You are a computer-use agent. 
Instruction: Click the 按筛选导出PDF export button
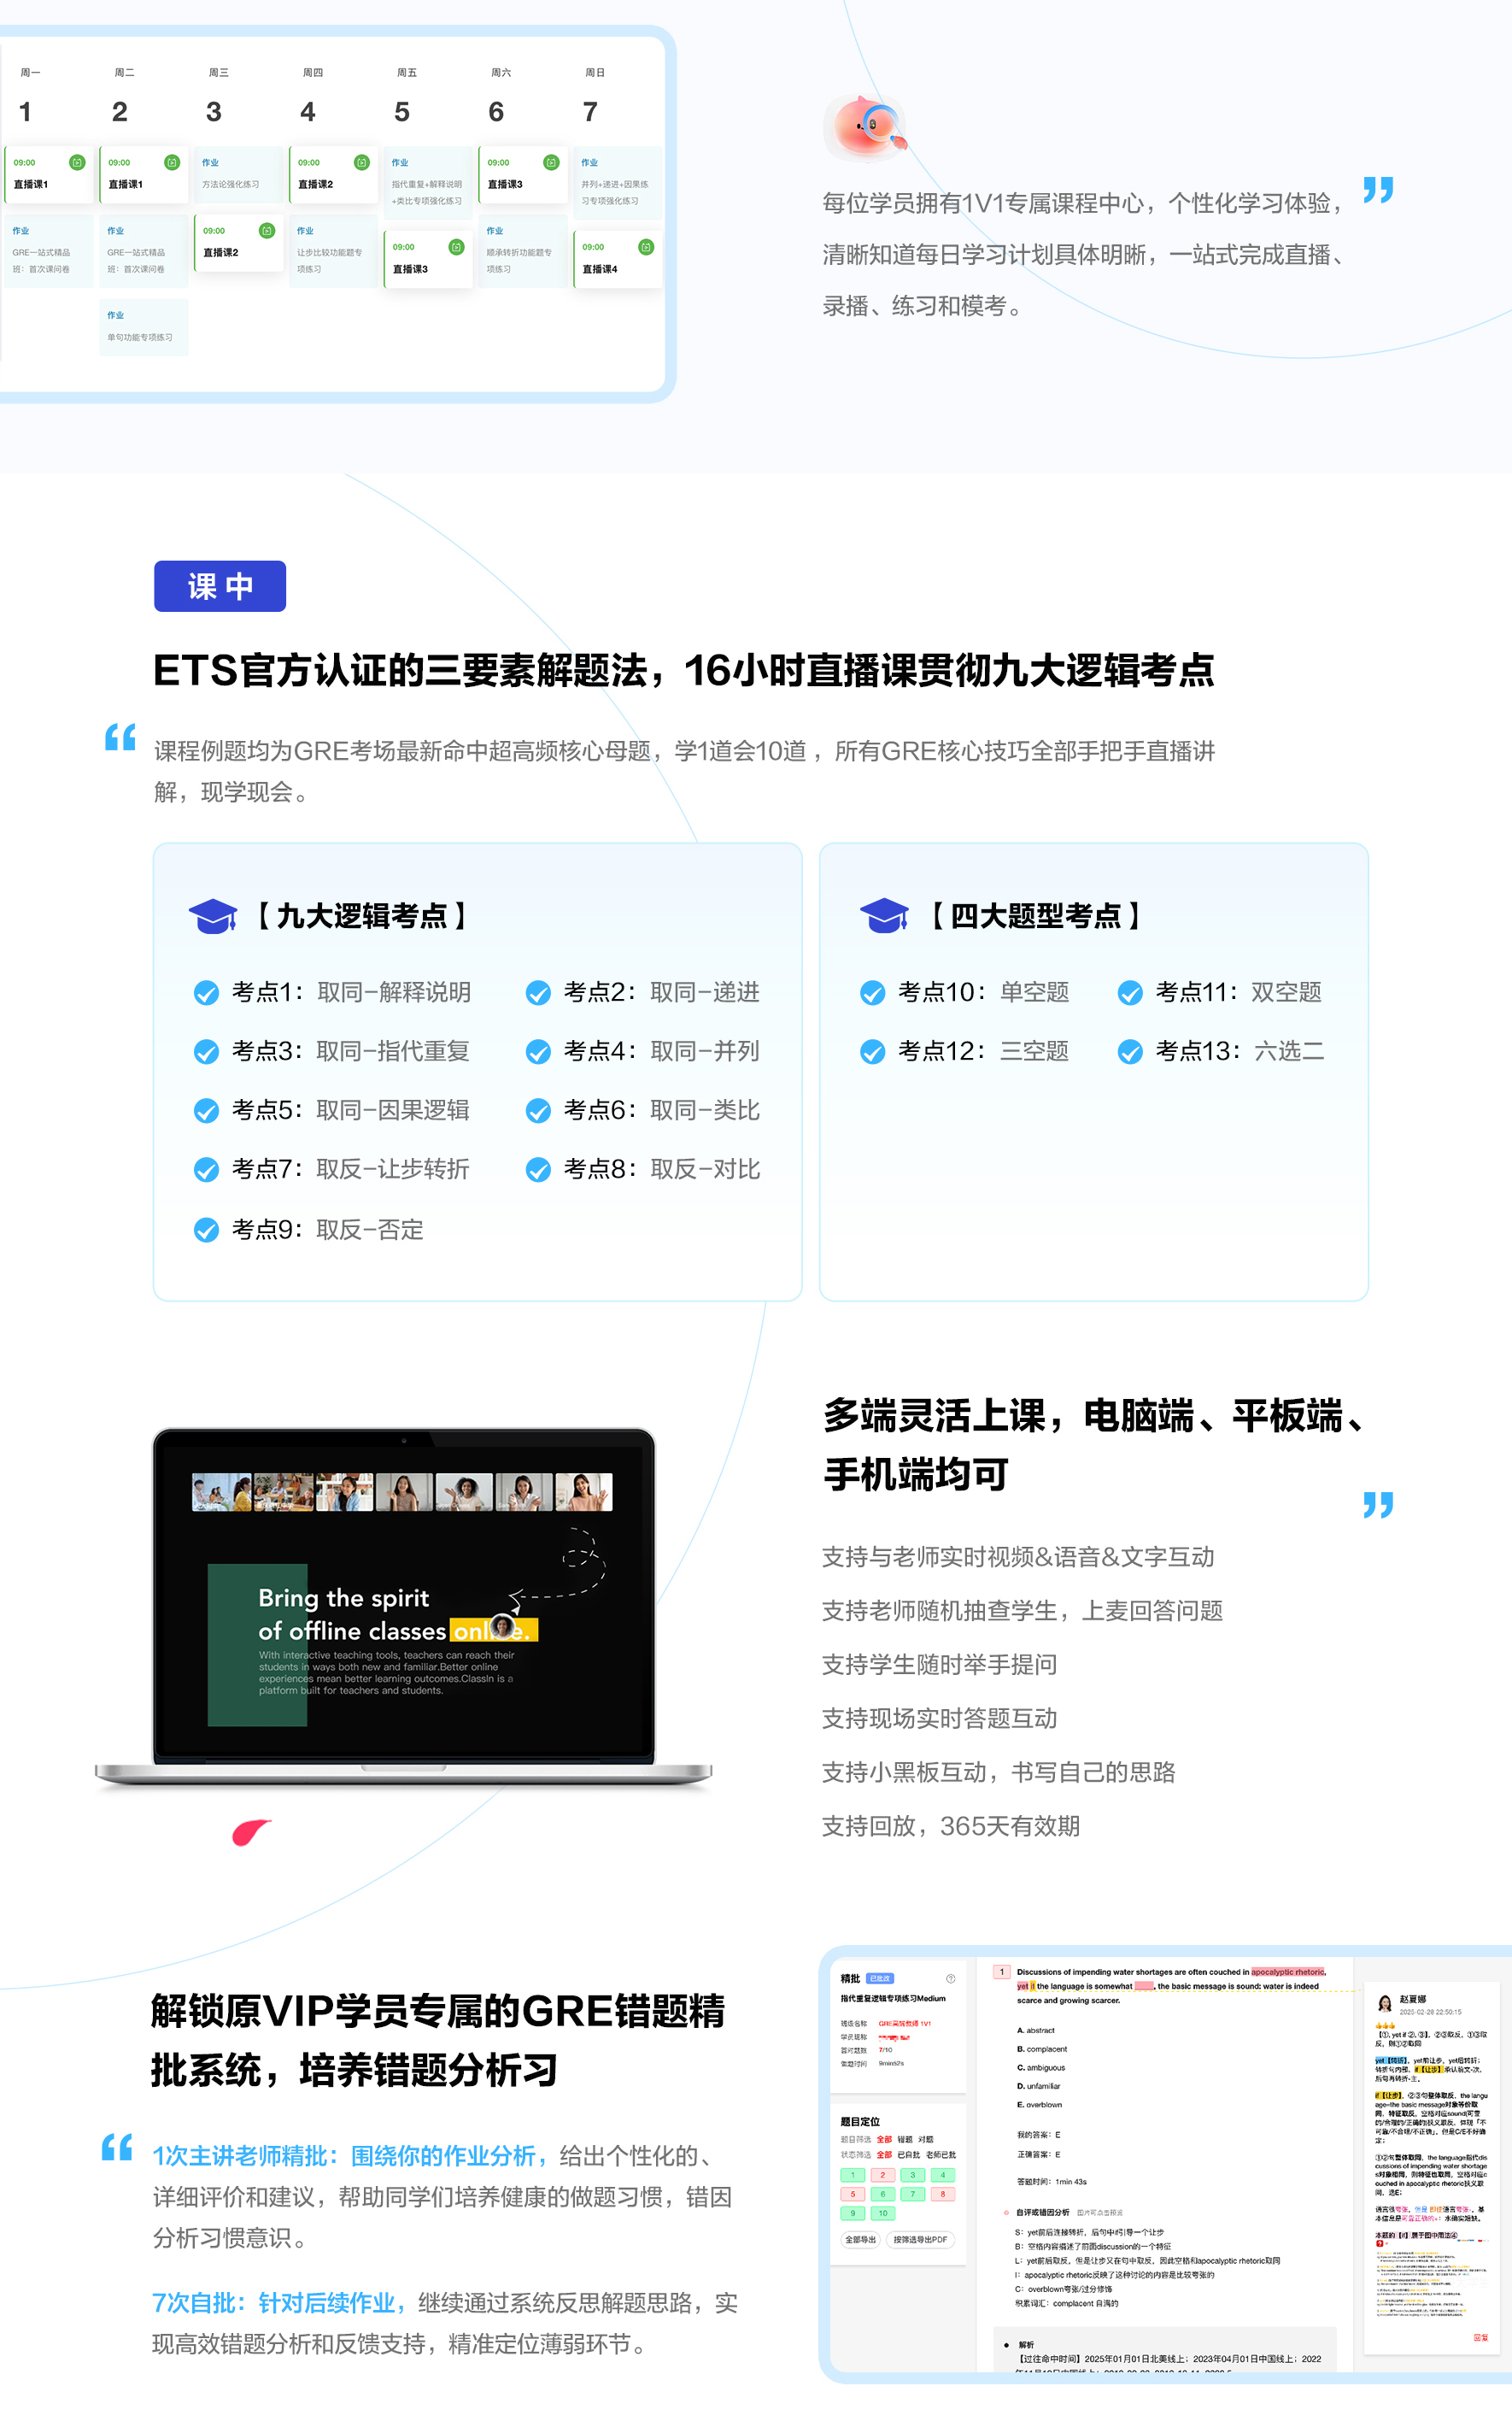pos(921,2241)
